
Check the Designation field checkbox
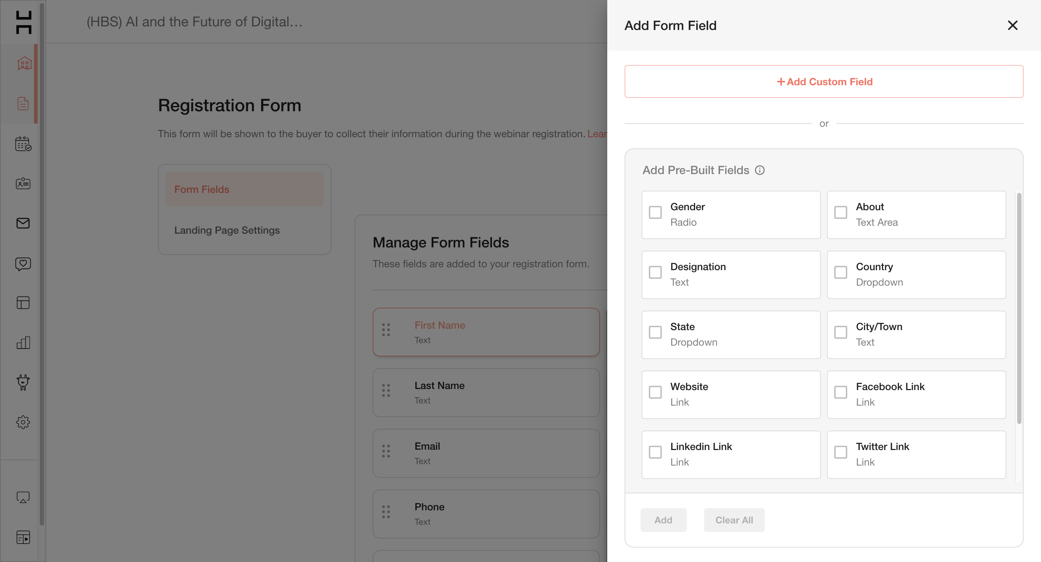point(655,272)
